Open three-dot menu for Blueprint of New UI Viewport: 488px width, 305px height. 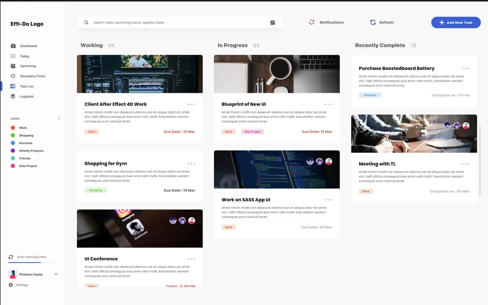coord(328,104)
